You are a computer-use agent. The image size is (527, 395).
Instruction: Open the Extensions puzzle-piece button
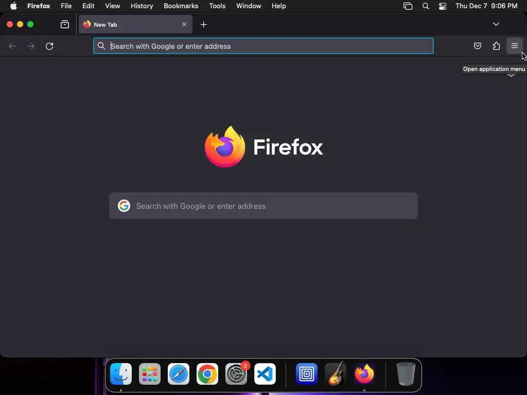pyautogui.click(x=496, y=46)
